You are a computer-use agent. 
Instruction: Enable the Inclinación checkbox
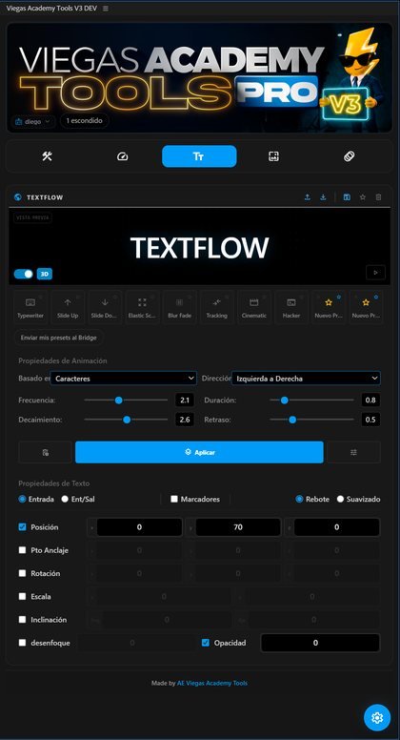point(22,620)
